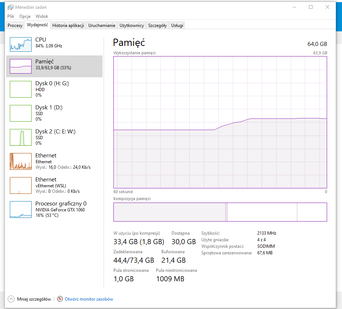This screenshot has height=309, width=342.
Task: Collapse view with Mniej szczegółów arrow icon
Action: 11,299
